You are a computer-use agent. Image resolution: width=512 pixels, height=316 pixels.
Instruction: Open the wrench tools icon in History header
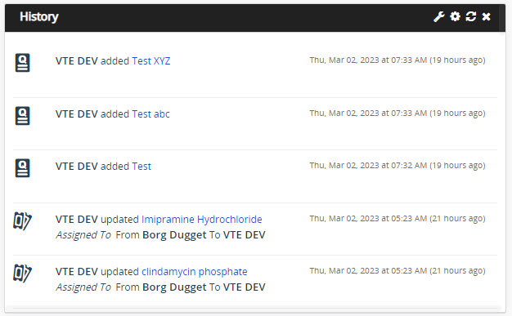click(x=439, y=16)
